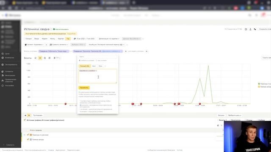The height and width of the screenshot is (152, 271).
Task: Open the Атрибуция dropdown
Action: pyautogui.click(x=106, y=45)
